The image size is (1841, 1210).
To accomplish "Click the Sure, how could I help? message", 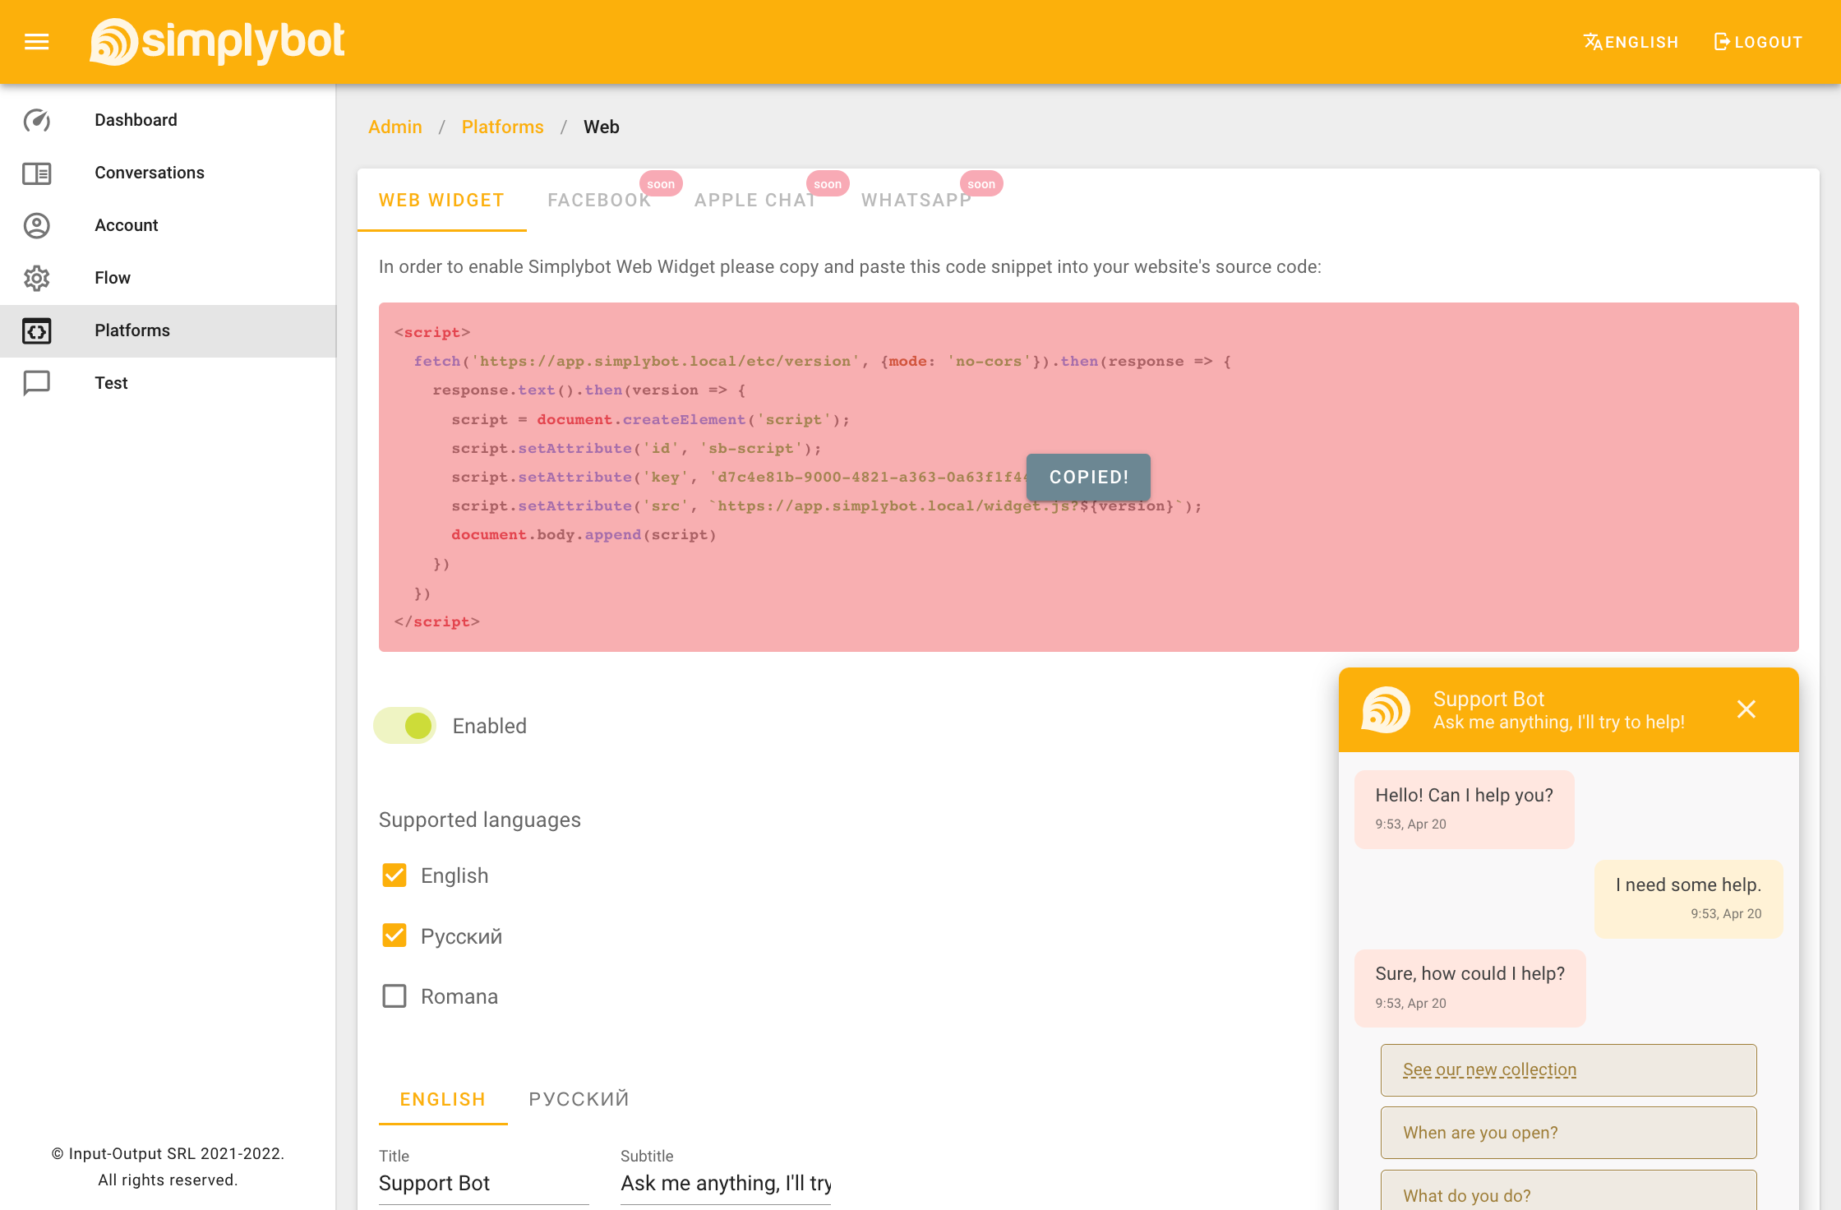I will click(1470, 988).
